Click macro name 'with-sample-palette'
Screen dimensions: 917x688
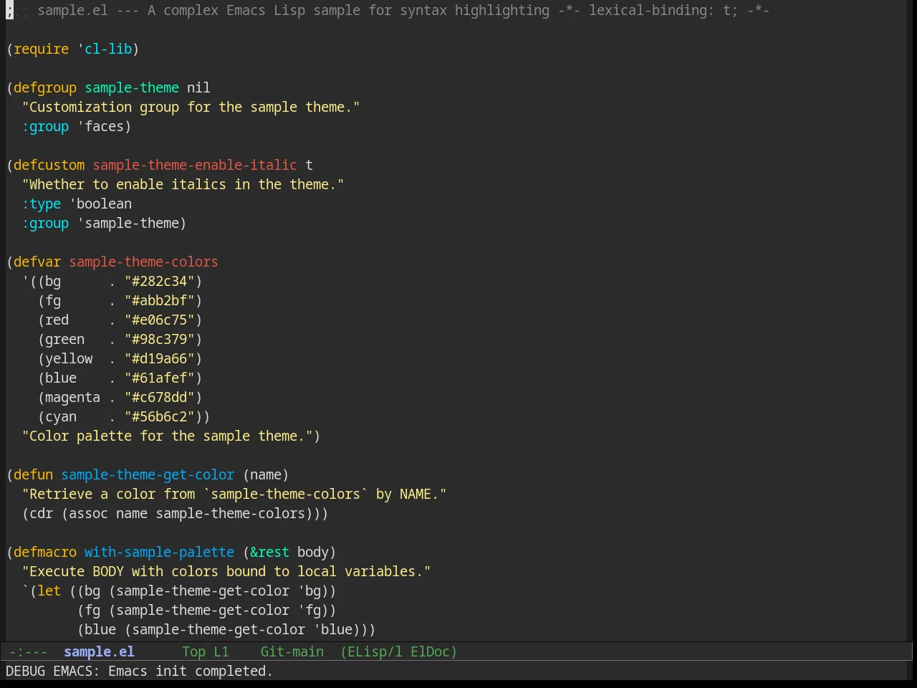159,552
